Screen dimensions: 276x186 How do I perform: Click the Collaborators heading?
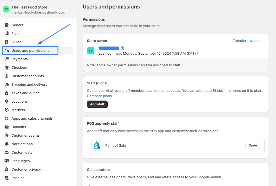98,170
